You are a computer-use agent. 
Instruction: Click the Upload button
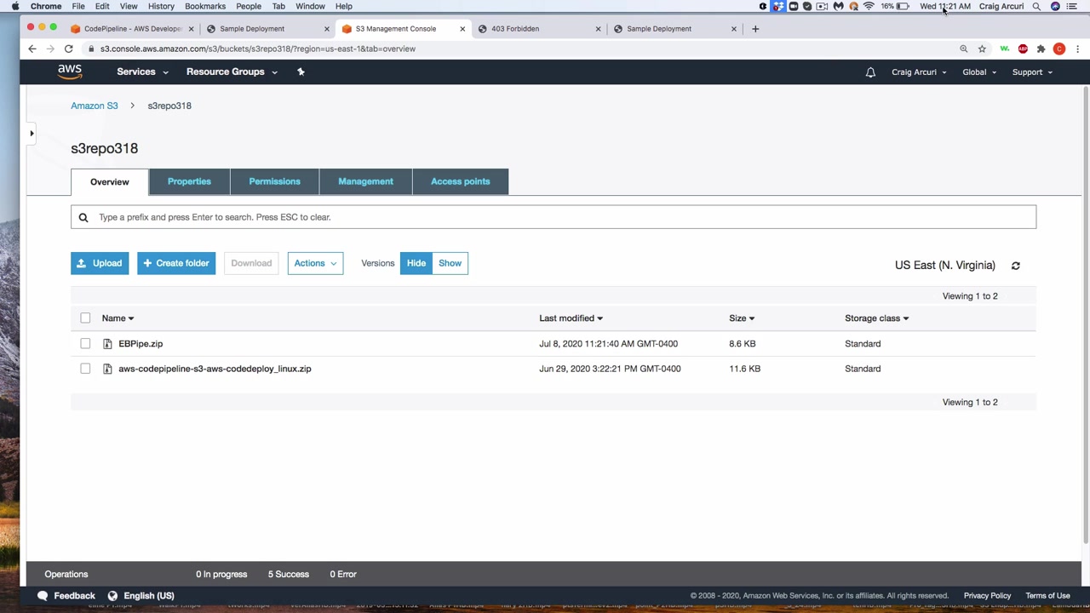[100, 263]
